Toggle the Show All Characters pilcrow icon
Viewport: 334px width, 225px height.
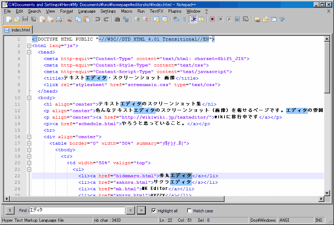[x=184, y=19]
